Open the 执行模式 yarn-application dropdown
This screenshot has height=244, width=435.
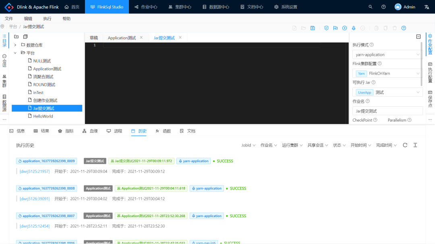coord(387,55)
